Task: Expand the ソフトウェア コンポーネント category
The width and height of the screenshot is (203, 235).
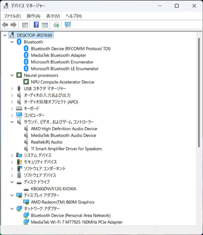Action: click(x=12, y=169)
